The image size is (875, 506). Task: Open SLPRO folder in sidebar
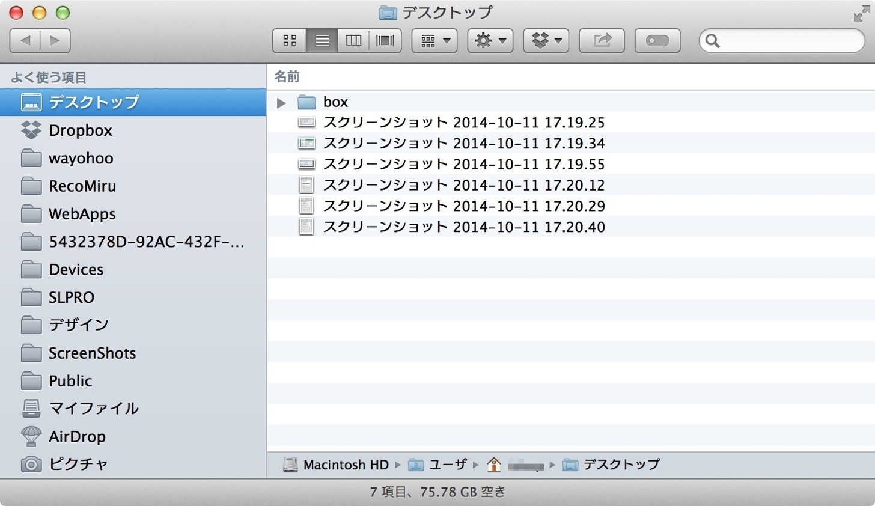click(x=133, y=297)
